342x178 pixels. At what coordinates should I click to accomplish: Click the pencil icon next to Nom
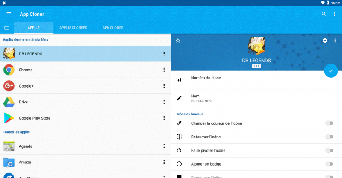pyautogui.click(x=180, y=98)
